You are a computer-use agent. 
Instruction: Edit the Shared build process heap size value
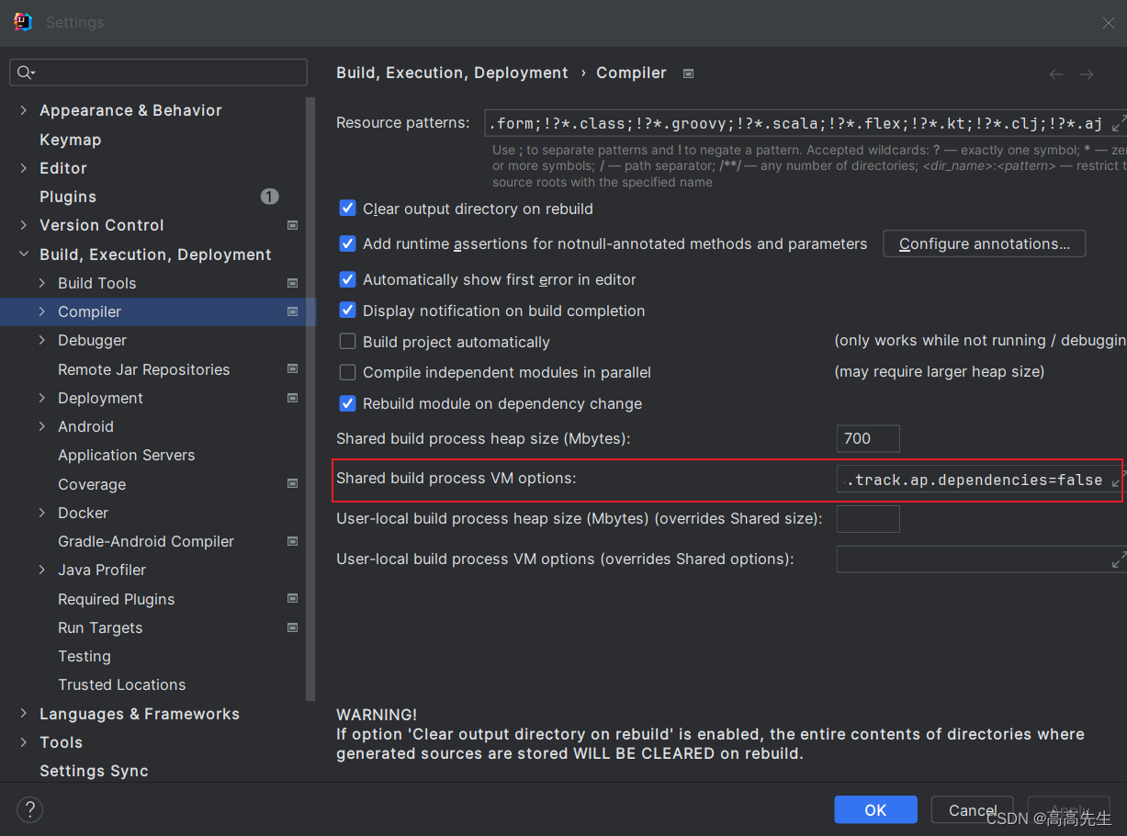coord(867,438)
